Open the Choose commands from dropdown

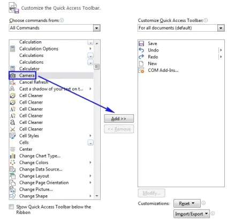55,28
